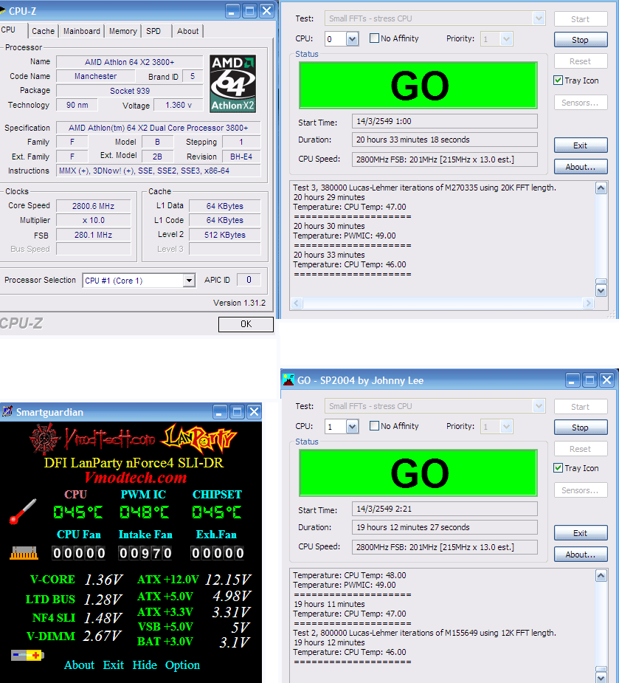Image resolution: width=619 pixels, height=683 pixels.
Task: Open Test dropdown in the CPU 1 window
Action: tap(539, 406)
